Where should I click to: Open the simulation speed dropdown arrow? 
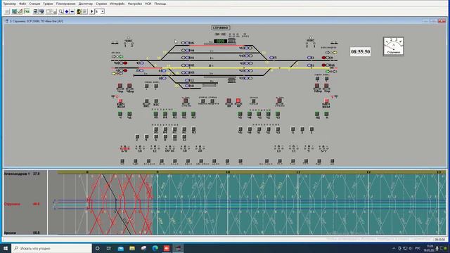(x=103, y=11)
